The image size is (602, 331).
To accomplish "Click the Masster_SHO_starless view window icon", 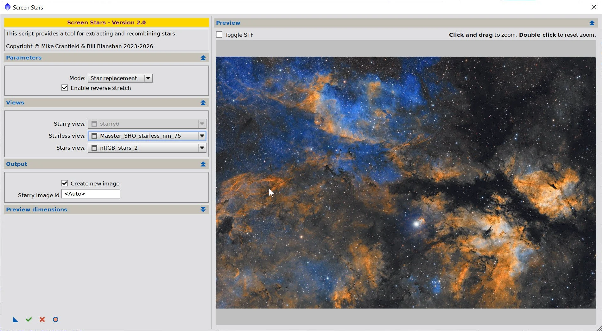I will tap(94, 136).
